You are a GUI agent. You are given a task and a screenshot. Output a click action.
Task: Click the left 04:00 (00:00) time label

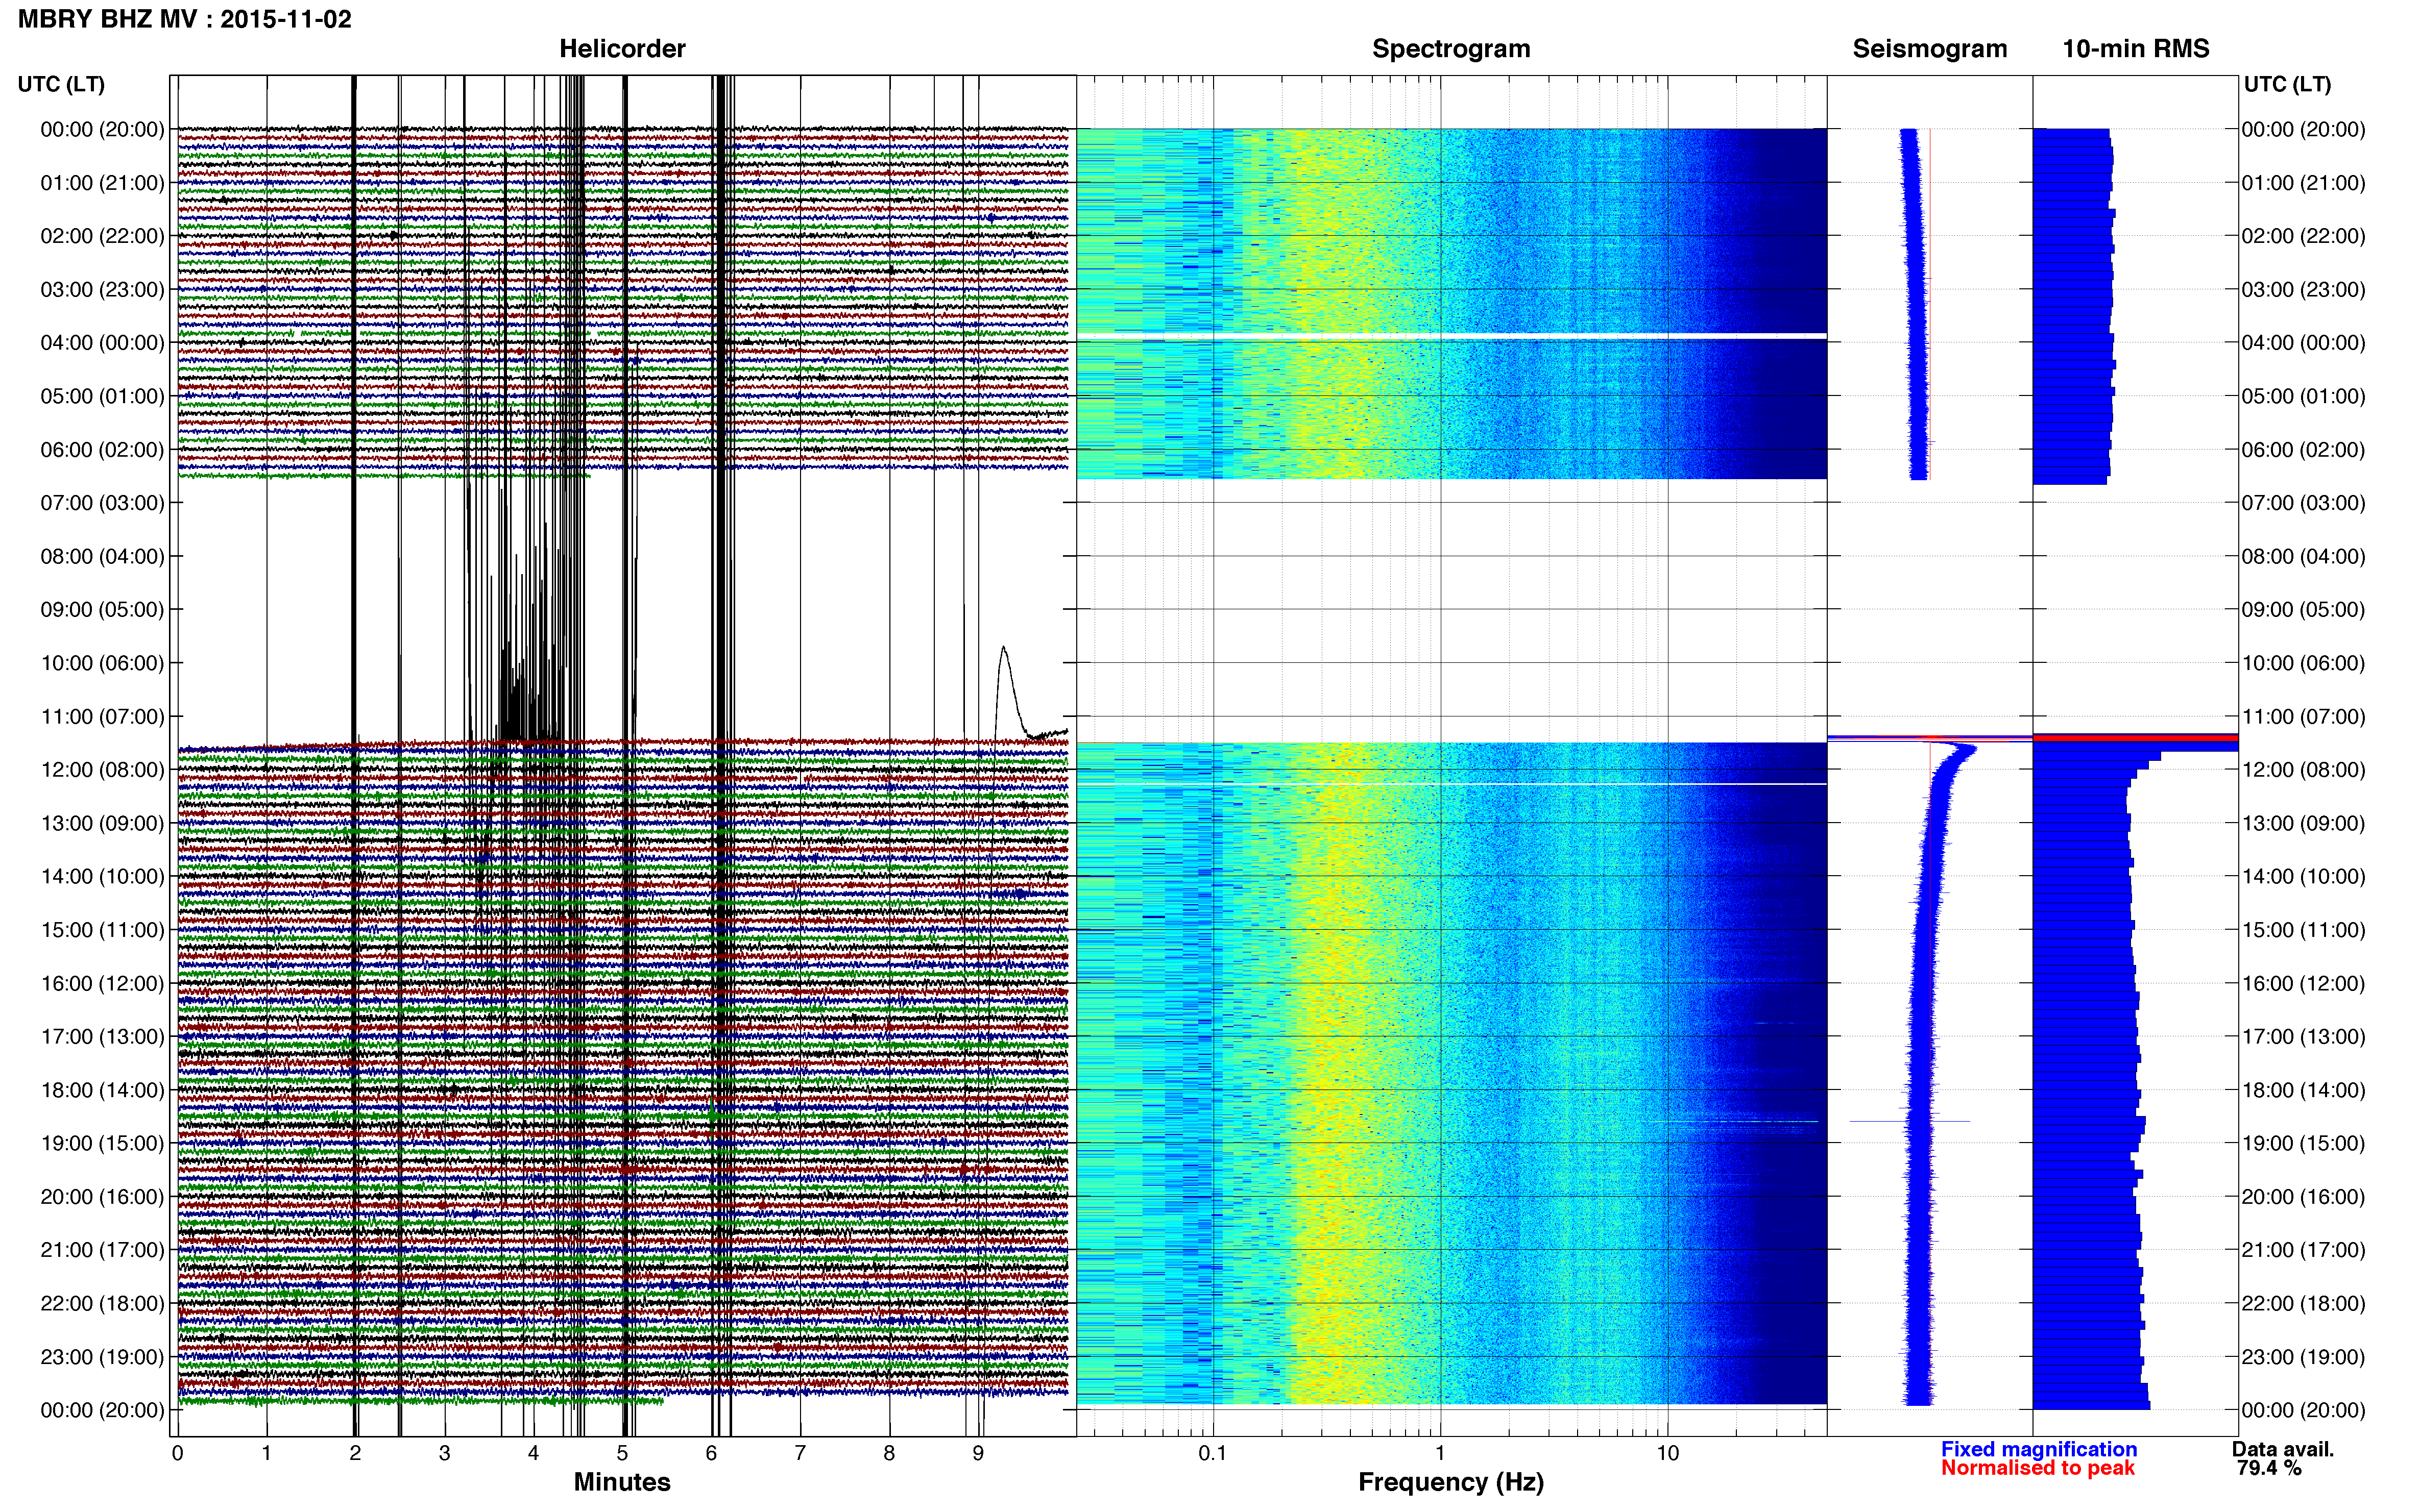(x=102, y=342)
